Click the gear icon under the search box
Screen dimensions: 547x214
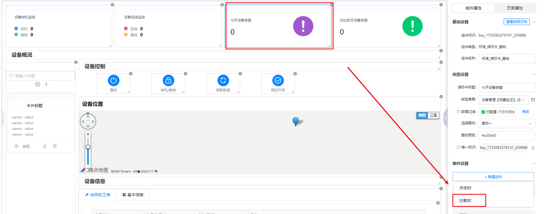point(38,84)
